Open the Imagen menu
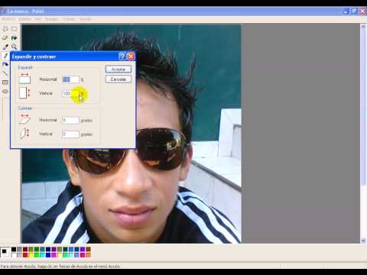367x275 pixels. [52, 19]
